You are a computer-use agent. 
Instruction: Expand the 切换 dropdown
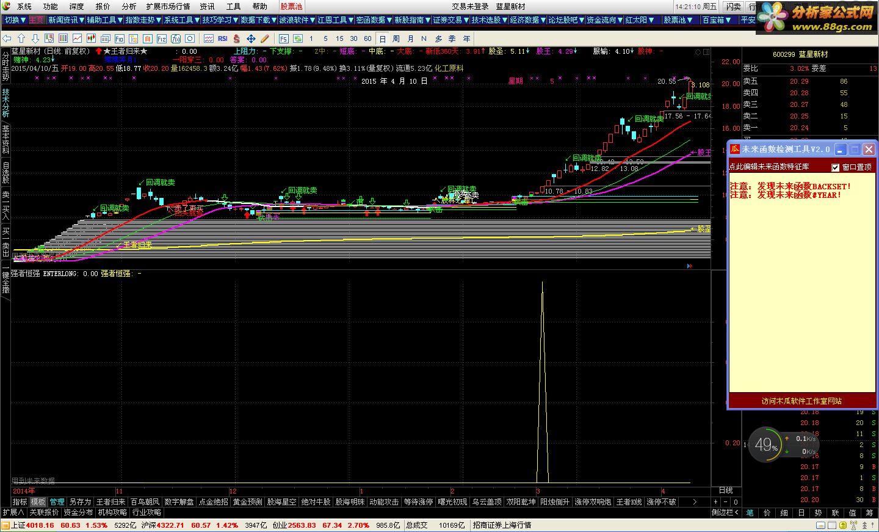pos(15,20)
